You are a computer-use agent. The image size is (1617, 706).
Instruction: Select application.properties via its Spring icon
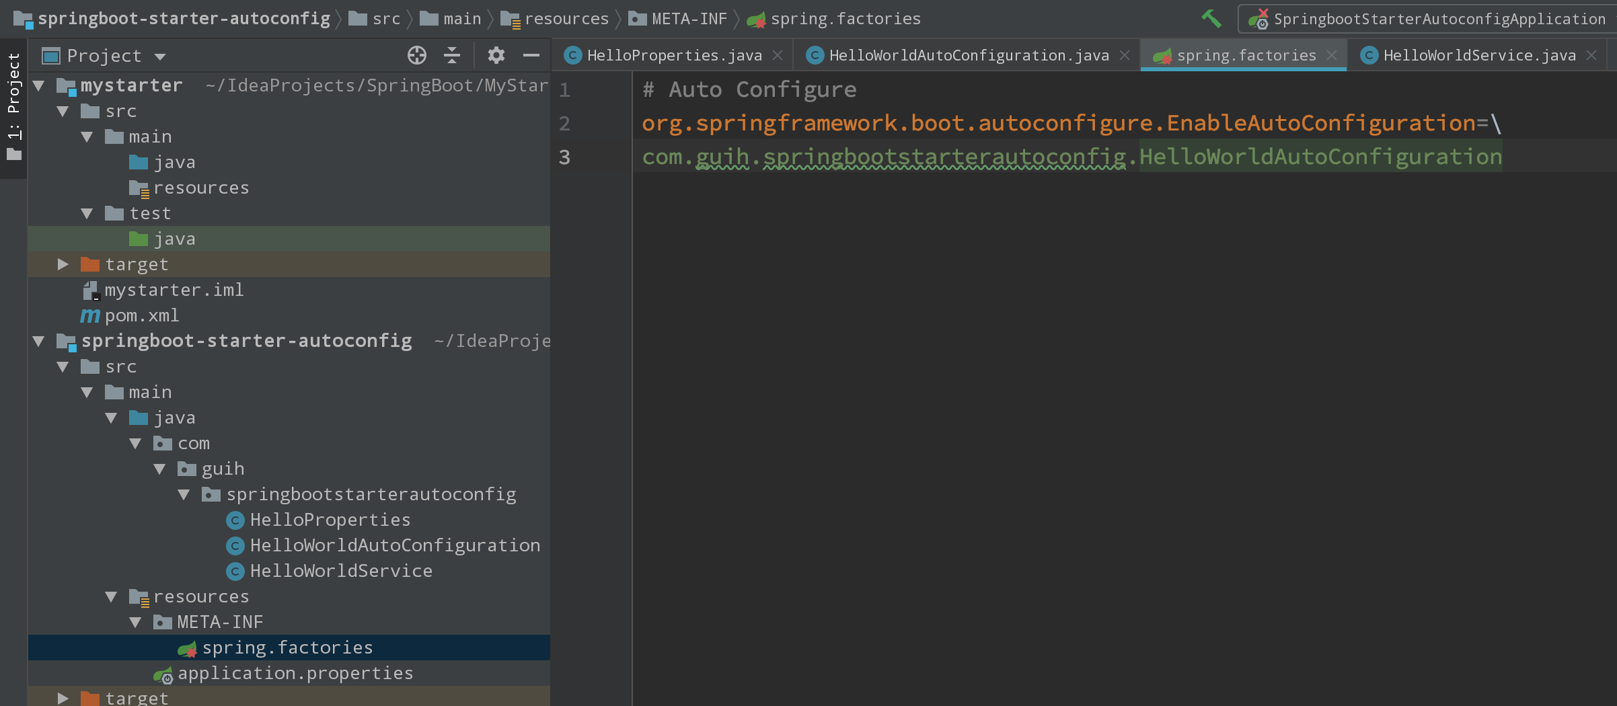coord(162,672)
